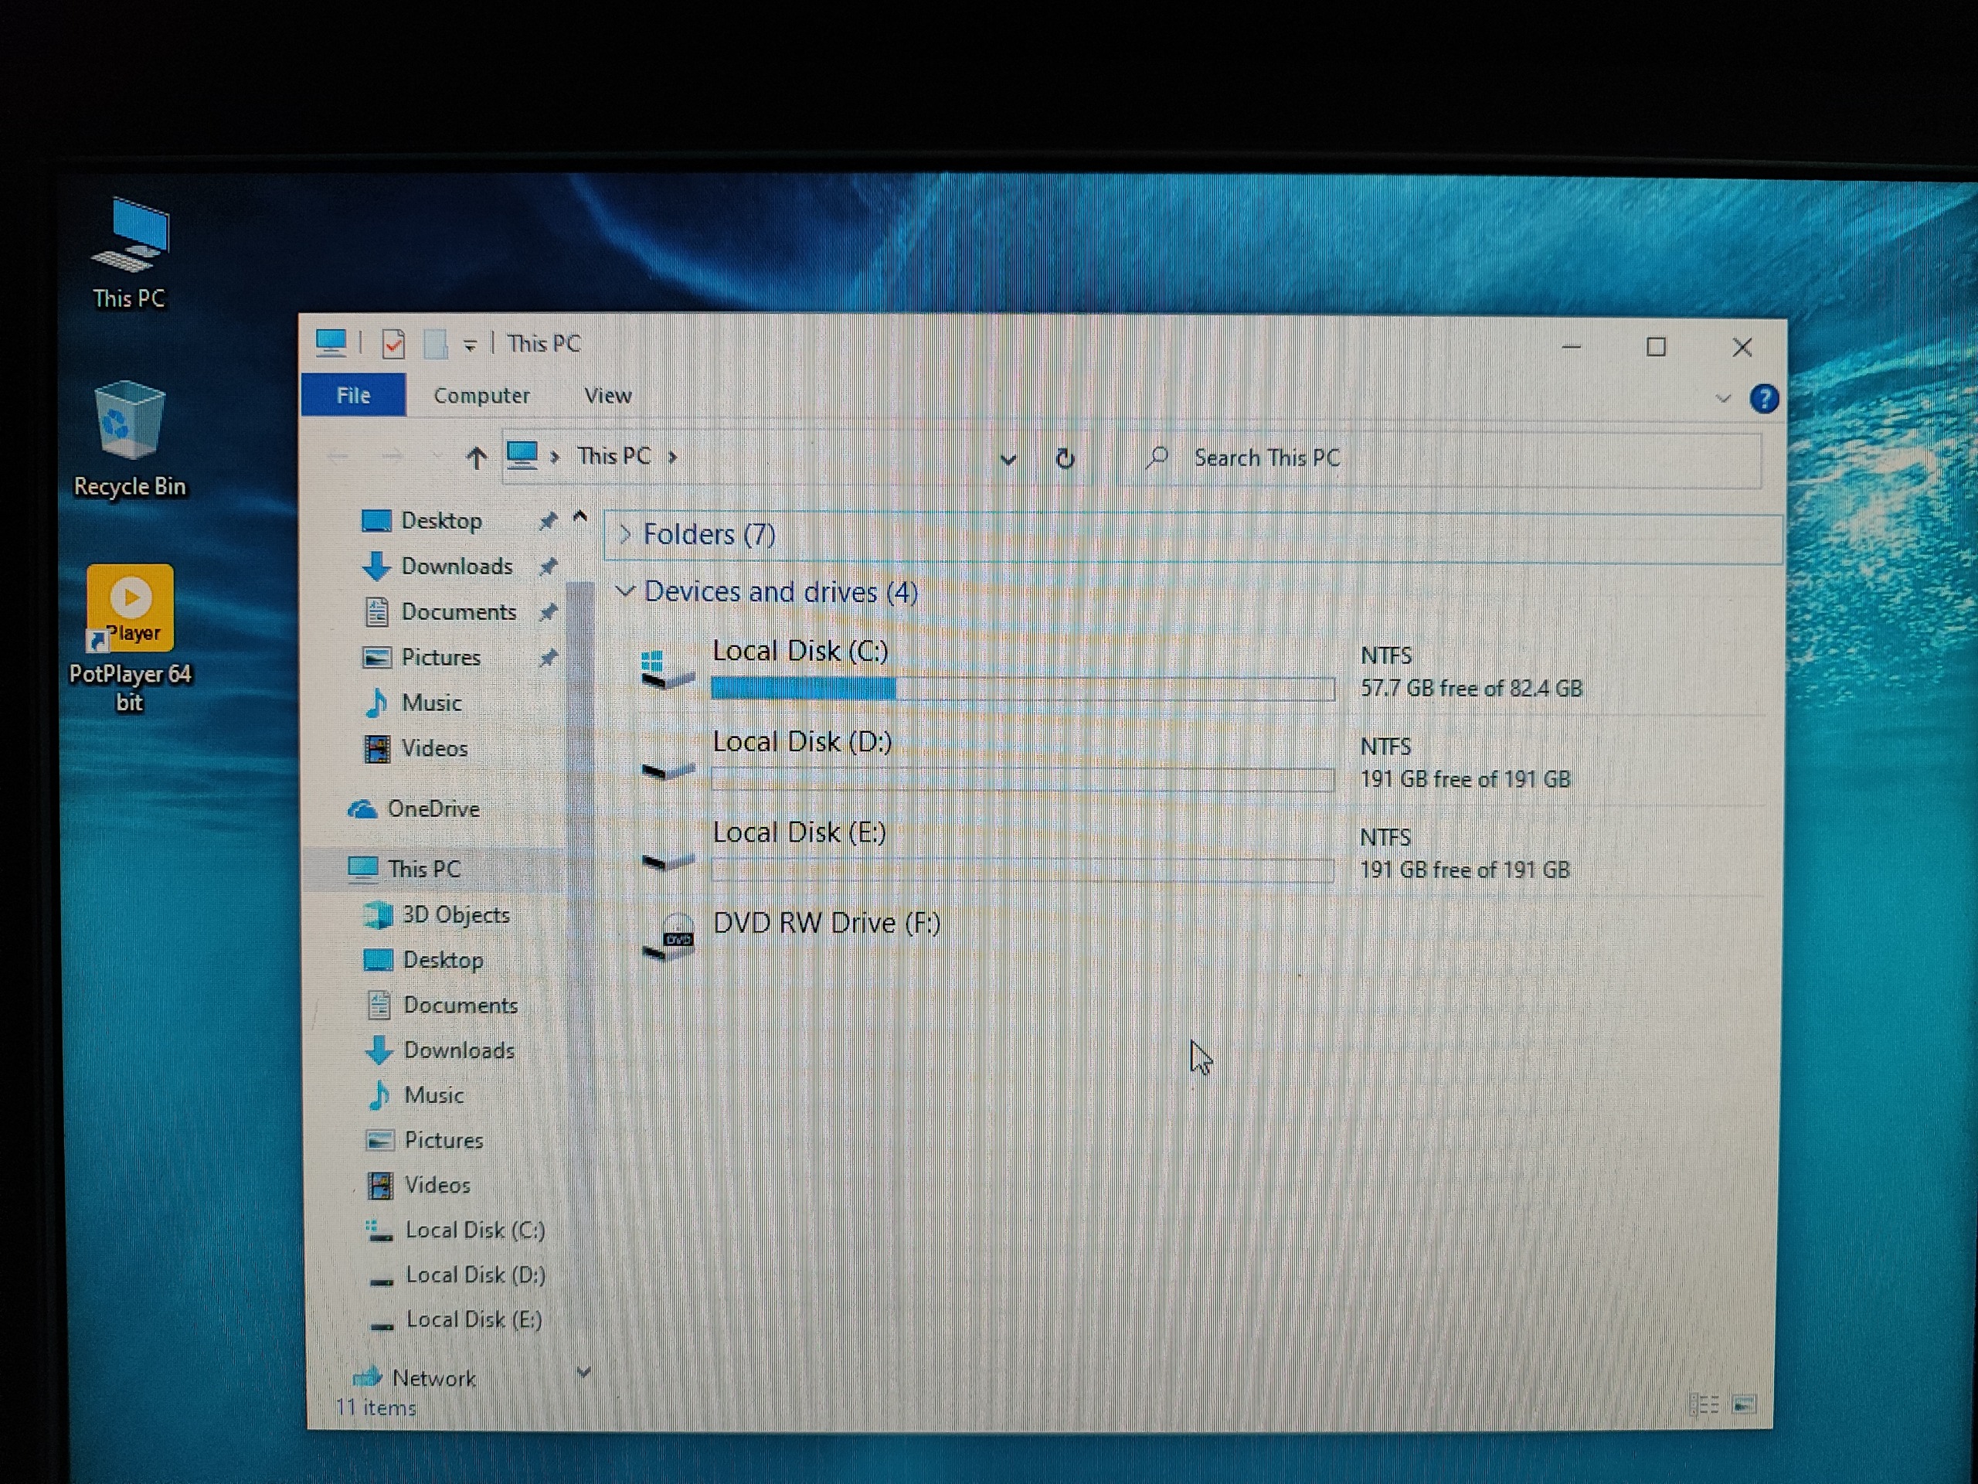1978x1484 pixels.
Task: Click the Properties checkmark icon in title bar
Action: tap(393, 345)
